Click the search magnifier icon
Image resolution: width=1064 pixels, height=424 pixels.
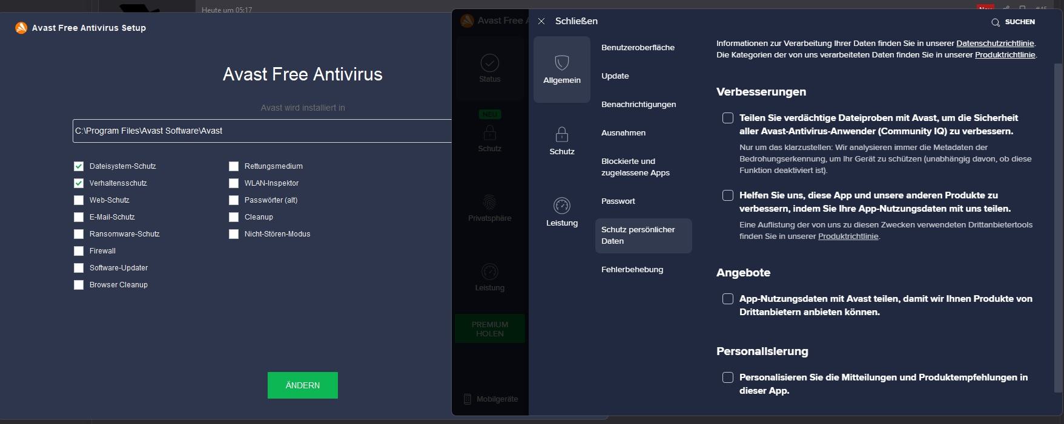click(995, 22)
